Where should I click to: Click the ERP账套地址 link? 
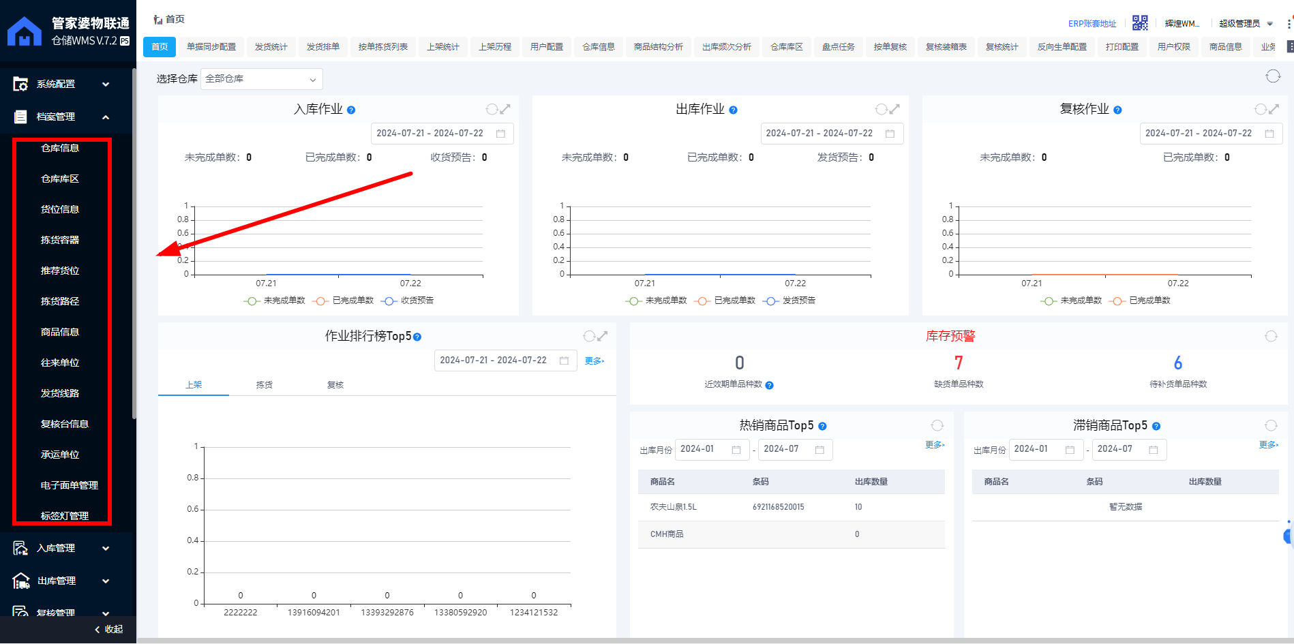1092,24
